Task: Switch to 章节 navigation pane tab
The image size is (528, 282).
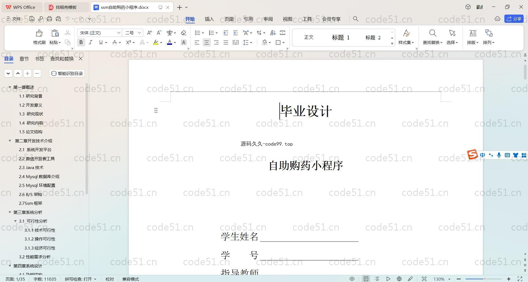Action: point(24,59)
